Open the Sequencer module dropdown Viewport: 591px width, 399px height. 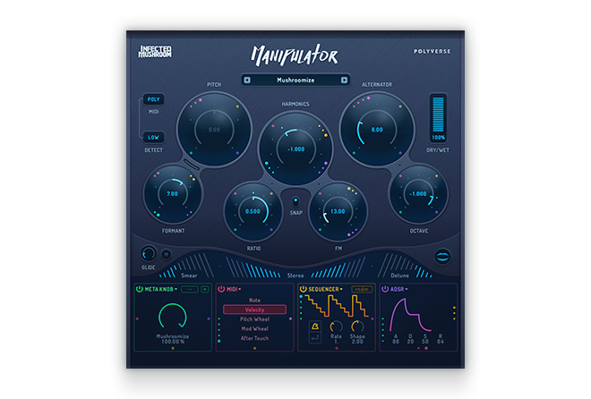pyautogui.click(x=325, y=289)
